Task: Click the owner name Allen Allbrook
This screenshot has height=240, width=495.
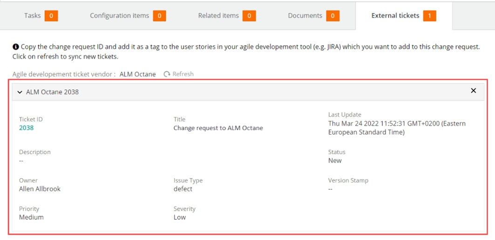Action: (40, 189)
